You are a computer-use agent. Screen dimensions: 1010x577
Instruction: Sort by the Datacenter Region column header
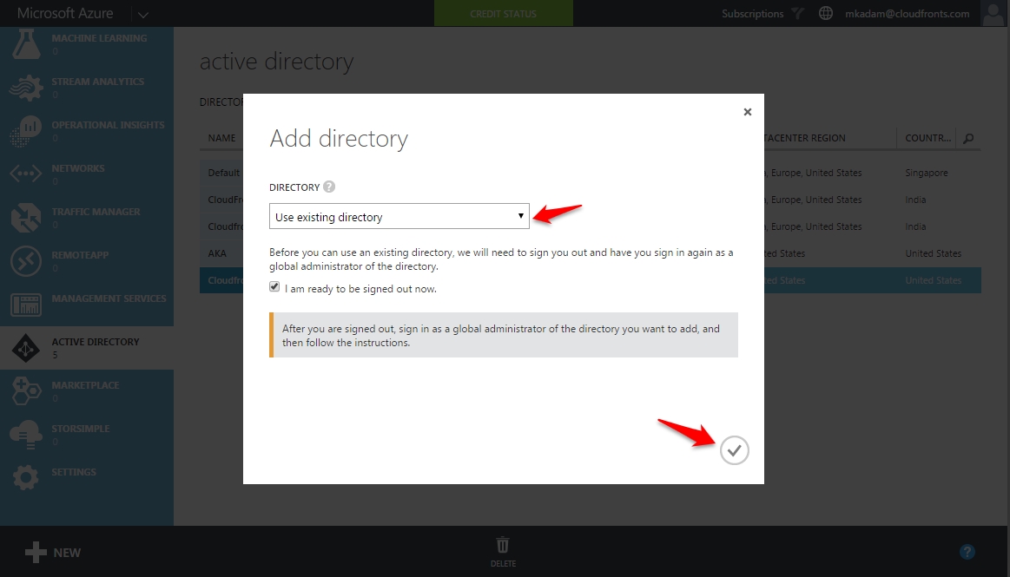[804, 138]
